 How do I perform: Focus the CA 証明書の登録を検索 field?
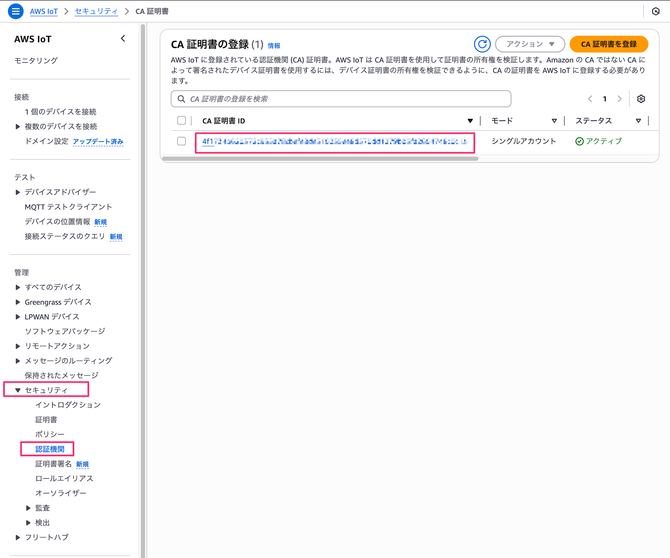tap(341, 99)
